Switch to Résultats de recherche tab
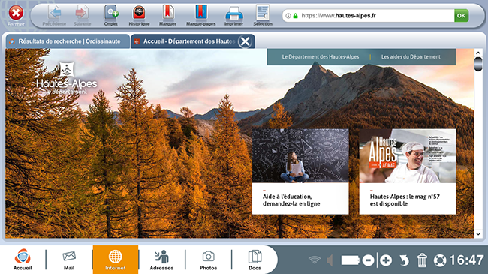The image size is (488, 274). click(68, 41)
